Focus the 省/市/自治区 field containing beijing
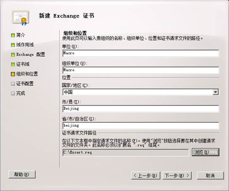 (x=141, y=126)
